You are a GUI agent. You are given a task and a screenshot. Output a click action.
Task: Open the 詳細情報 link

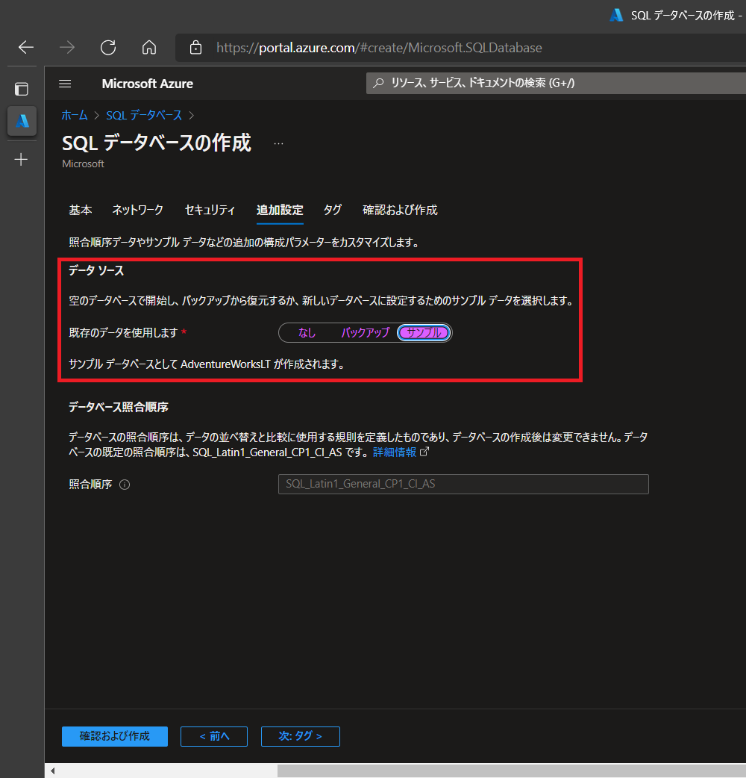point(395,452)
